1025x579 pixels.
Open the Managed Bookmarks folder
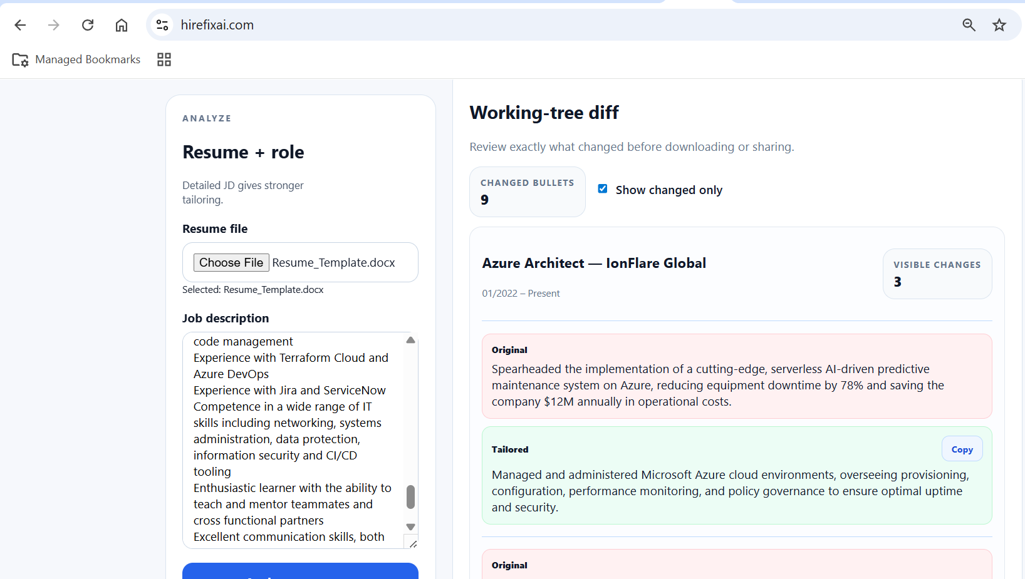(x=76, y=59)
